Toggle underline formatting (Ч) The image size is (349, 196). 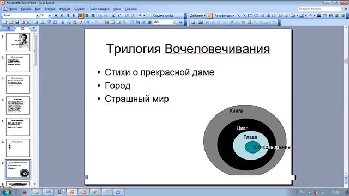coord(68,15)
